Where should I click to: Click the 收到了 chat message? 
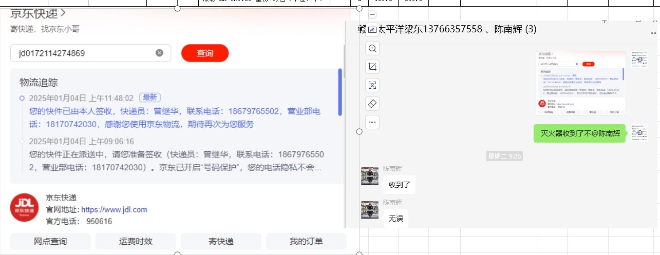click(x=399, y=185)
